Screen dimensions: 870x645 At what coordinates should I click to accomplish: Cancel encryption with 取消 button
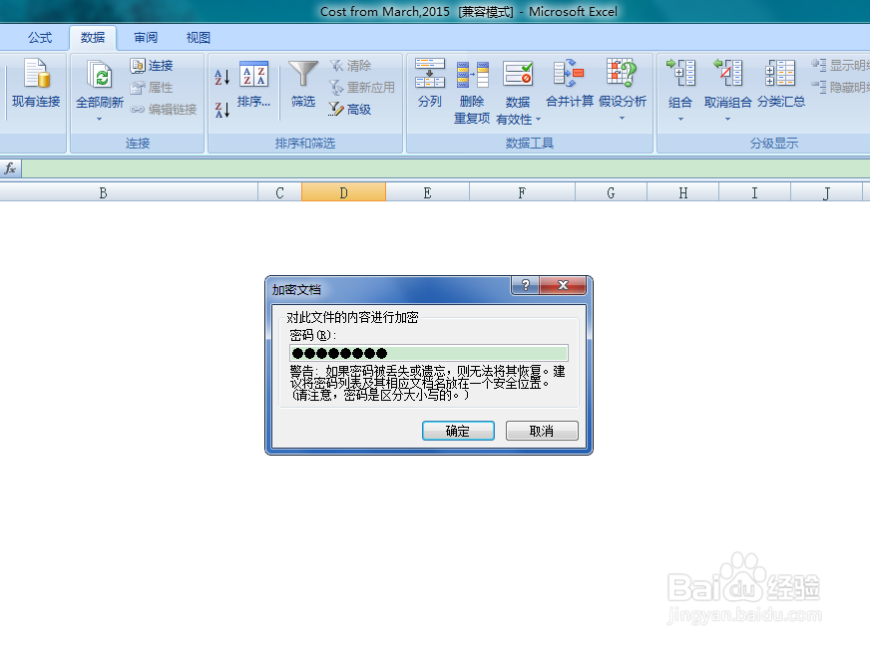[542, 431]
